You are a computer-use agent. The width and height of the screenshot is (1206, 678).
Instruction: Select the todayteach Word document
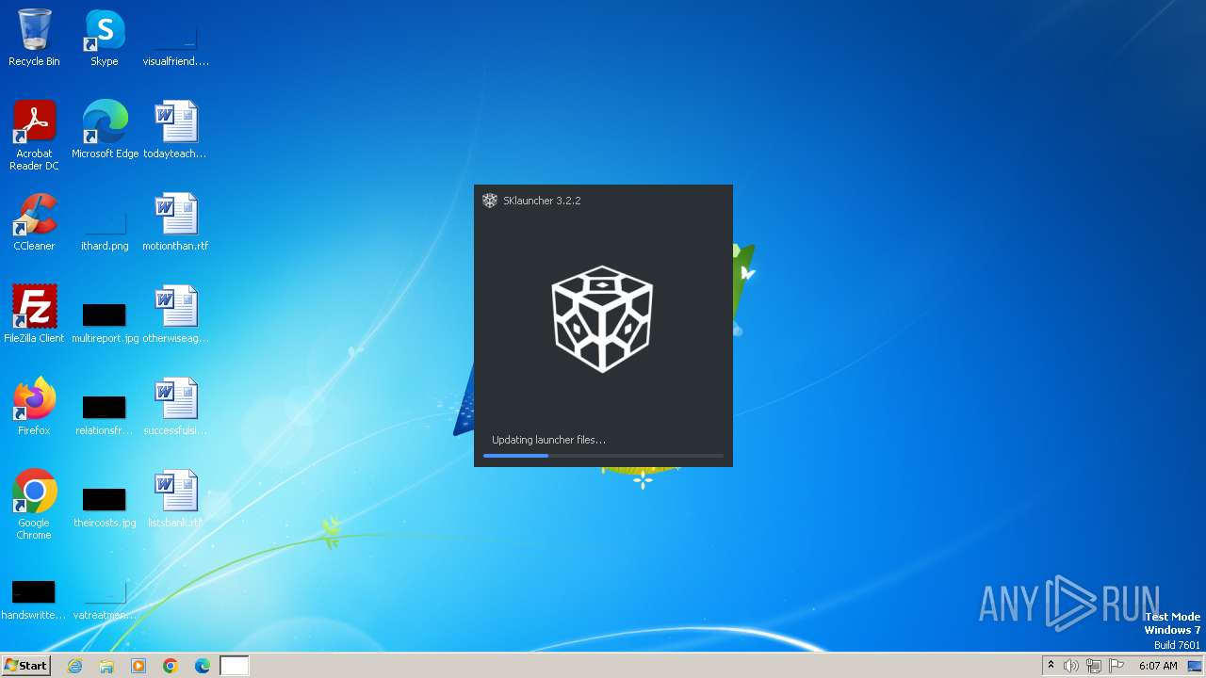point(175,130)
